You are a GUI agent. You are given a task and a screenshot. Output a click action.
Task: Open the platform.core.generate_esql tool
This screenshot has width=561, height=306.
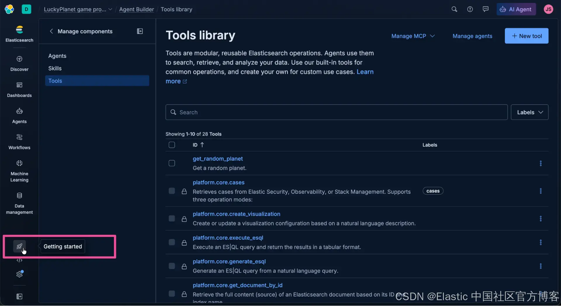229,261
